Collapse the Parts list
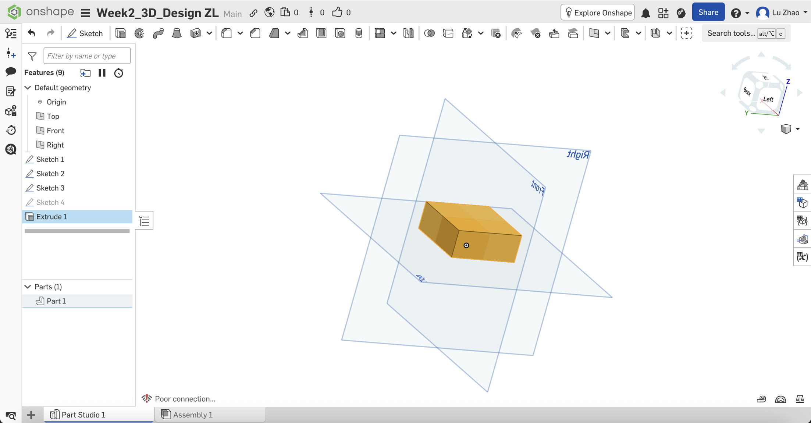 28,287
